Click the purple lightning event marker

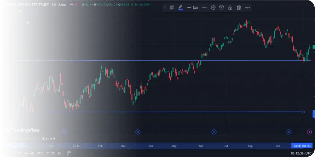click(x=309, y=132)
